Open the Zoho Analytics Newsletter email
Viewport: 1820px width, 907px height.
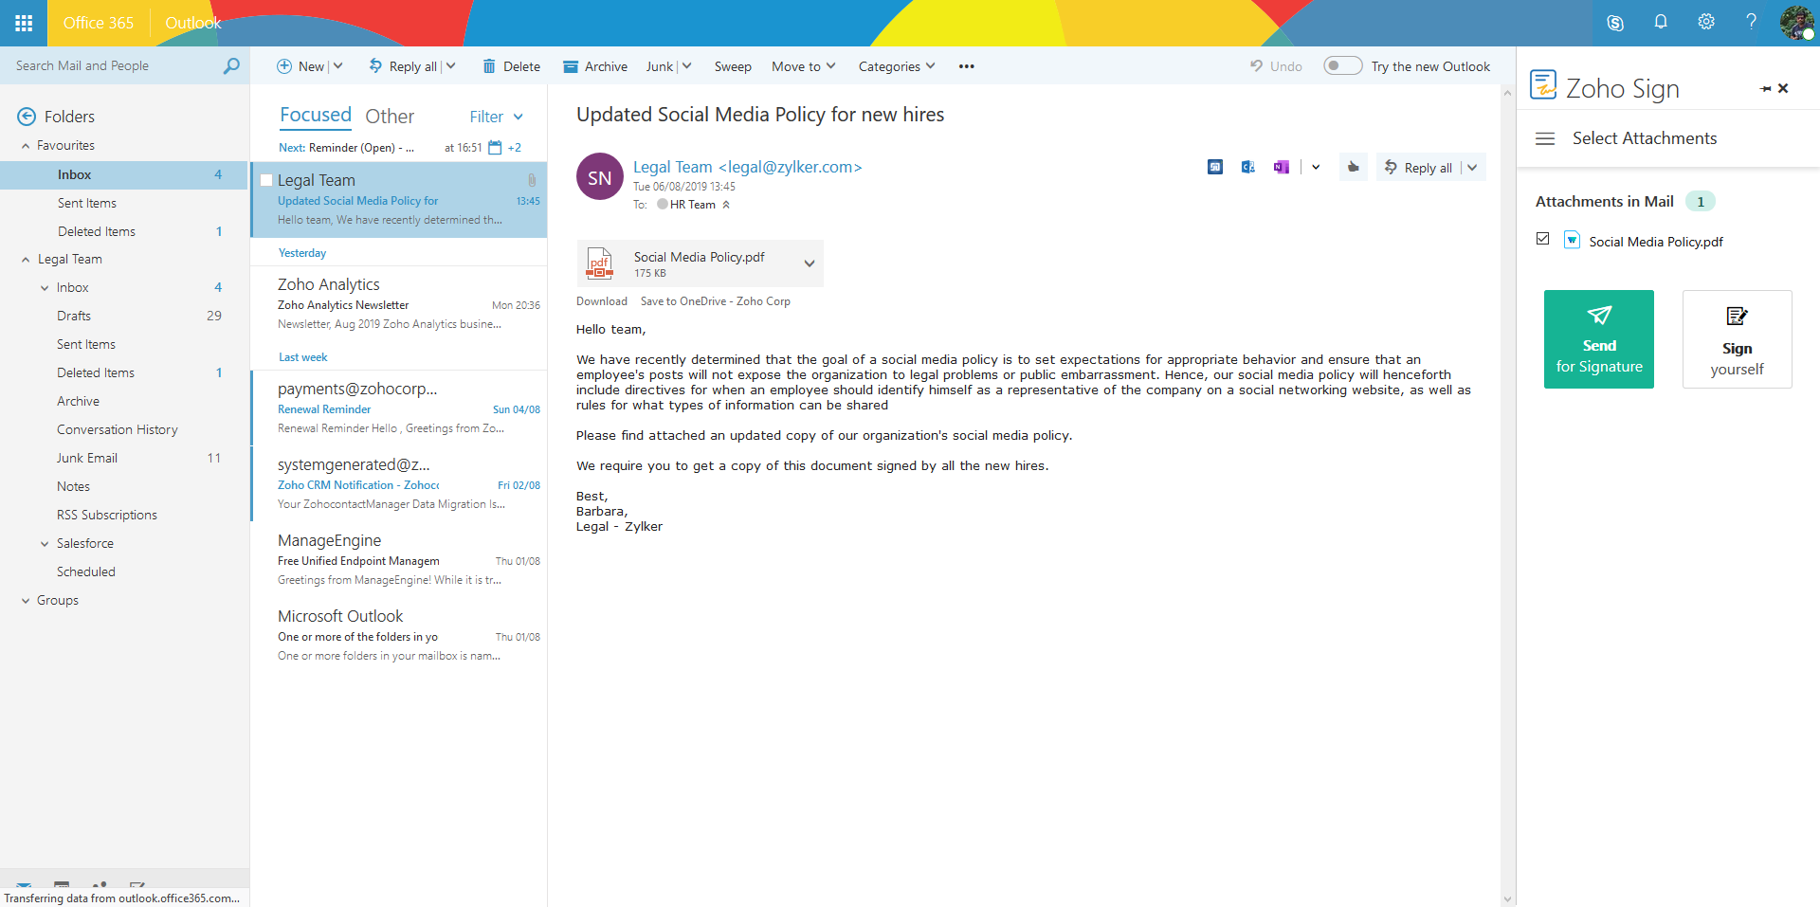[x=399, y=304]
